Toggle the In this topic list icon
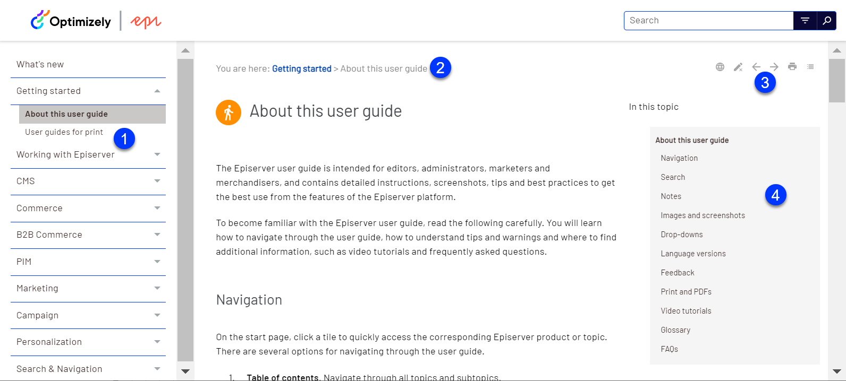 (x=810, y=67)
